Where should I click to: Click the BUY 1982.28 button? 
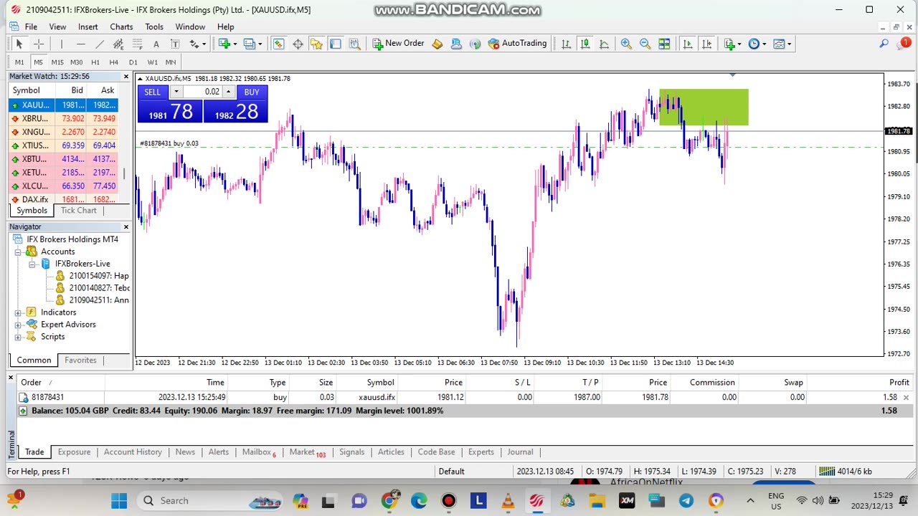coord(236,111)
